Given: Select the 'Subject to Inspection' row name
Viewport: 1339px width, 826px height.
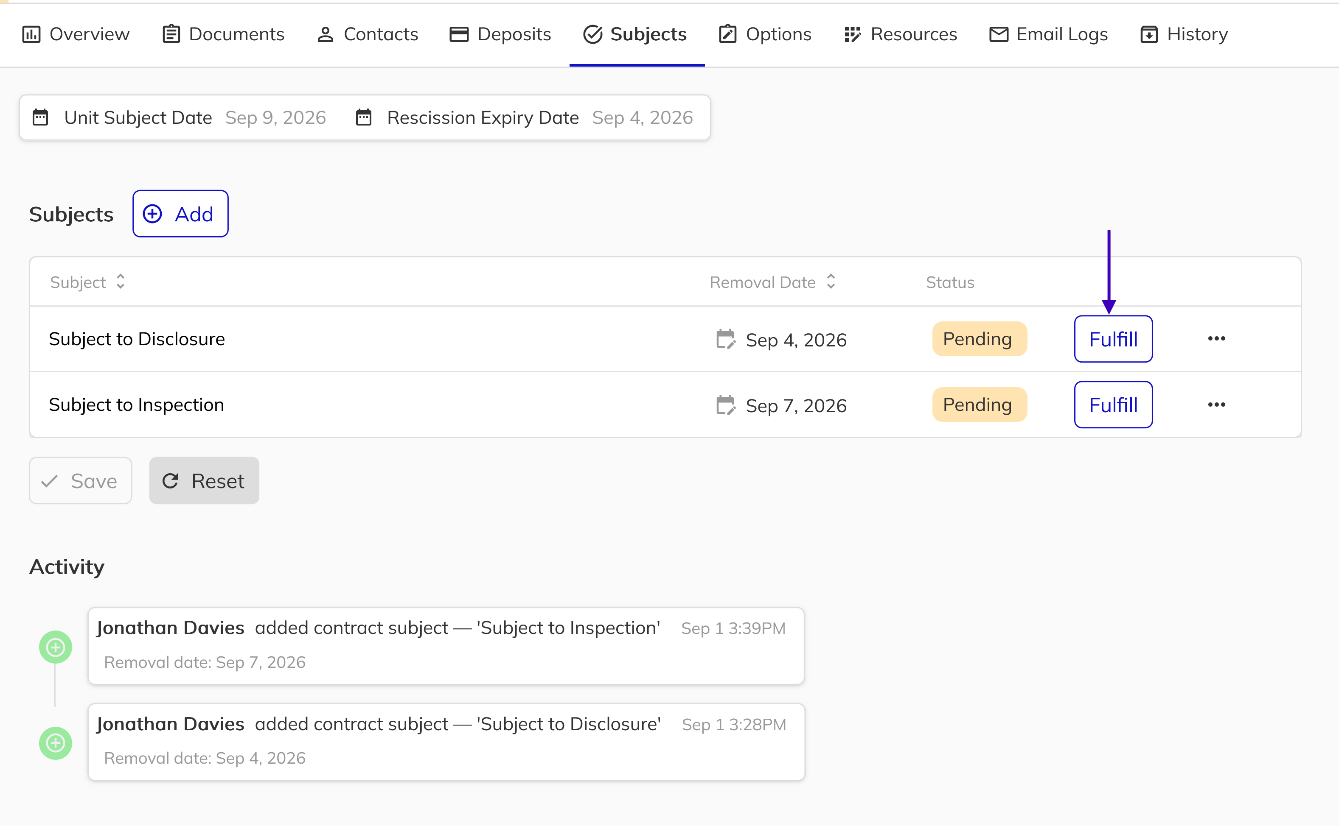Looking at the screenshot, I should click(136, 405).
